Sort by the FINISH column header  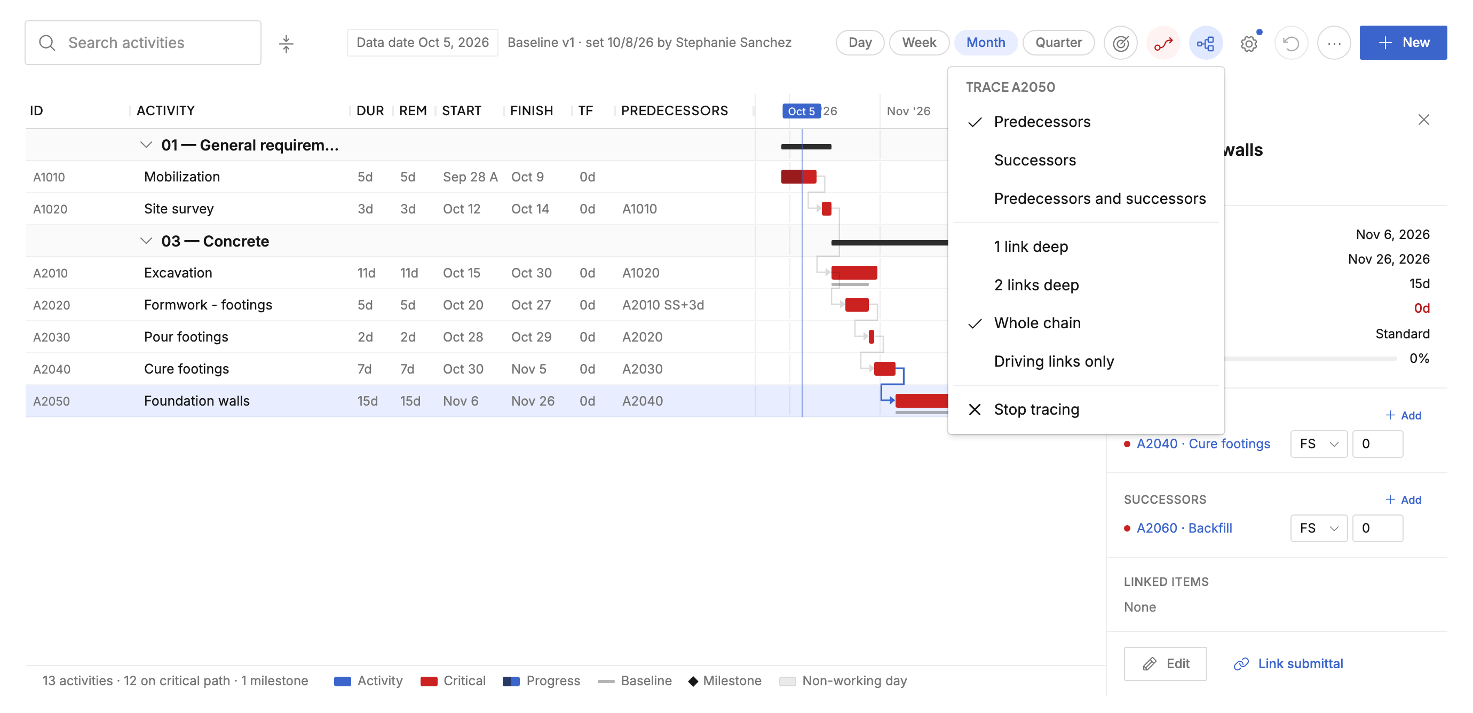pyautogui.click(x=531, y=111)
